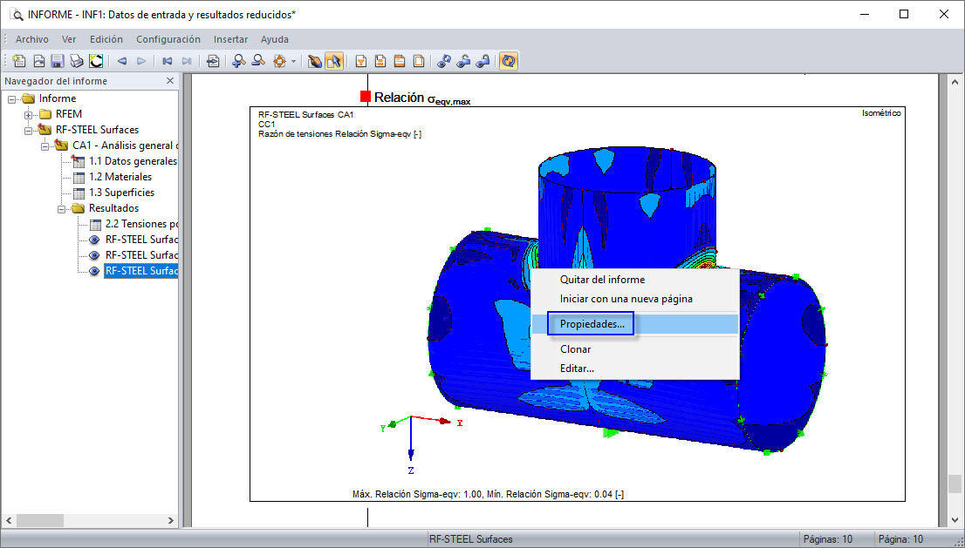Click the page icon with orange middle band
Screen dimensions: 965x548
tap(380, 61)
